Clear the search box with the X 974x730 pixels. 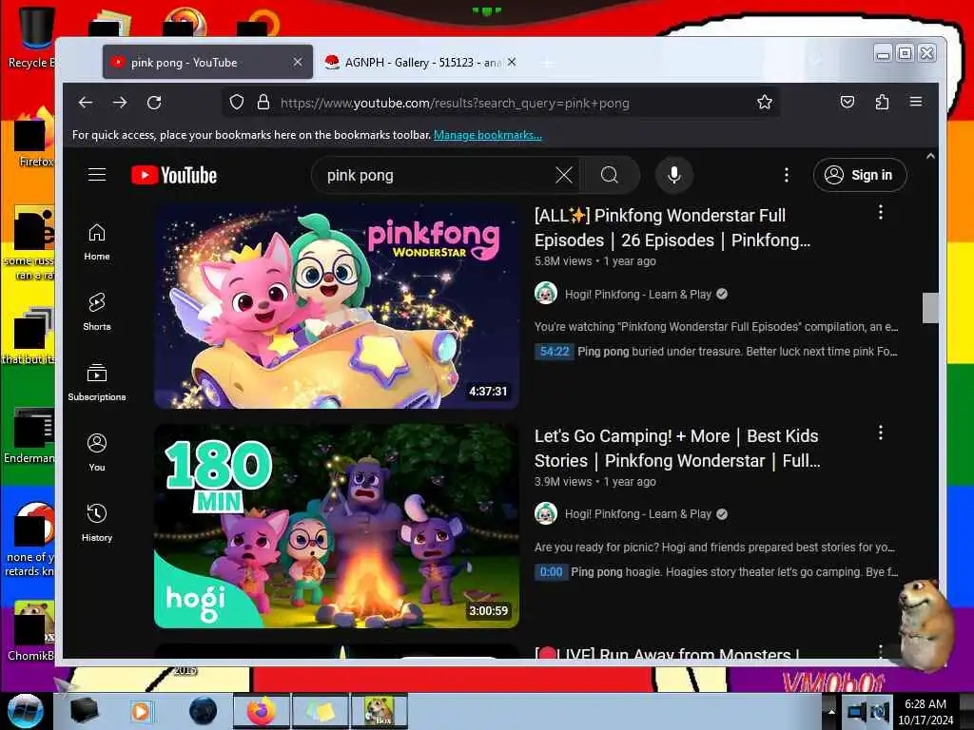[x=564, y=175]
